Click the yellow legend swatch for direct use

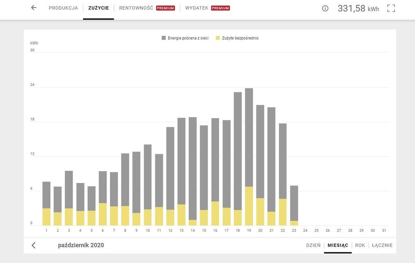click(x=218, y=38)
